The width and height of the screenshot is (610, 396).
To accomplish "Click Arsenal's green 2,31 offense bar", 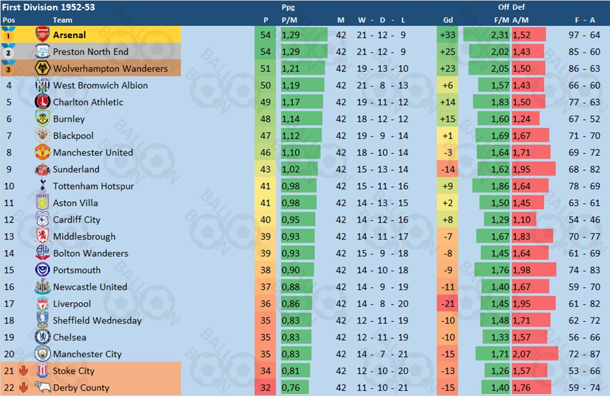I will point(486,35).
